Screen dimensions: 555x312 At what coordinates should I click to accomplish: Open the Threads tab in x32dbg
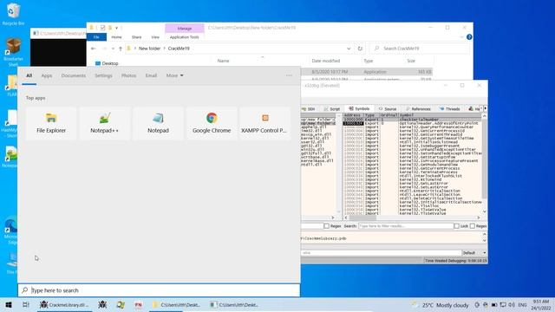click(449, 109)
